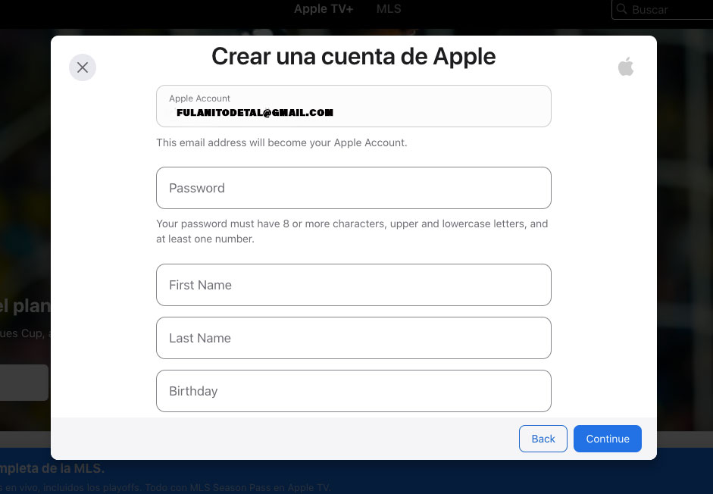Click the Apple logo icon in the dialog
Viewport: 713px width, 494px height.
(x=626, y=67)
